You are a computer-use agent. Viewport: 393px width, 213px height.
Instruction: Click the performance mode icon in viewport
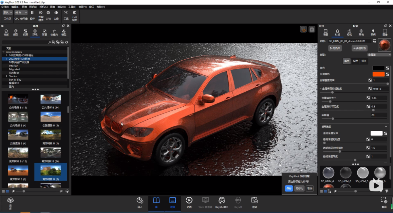[303, 29]
